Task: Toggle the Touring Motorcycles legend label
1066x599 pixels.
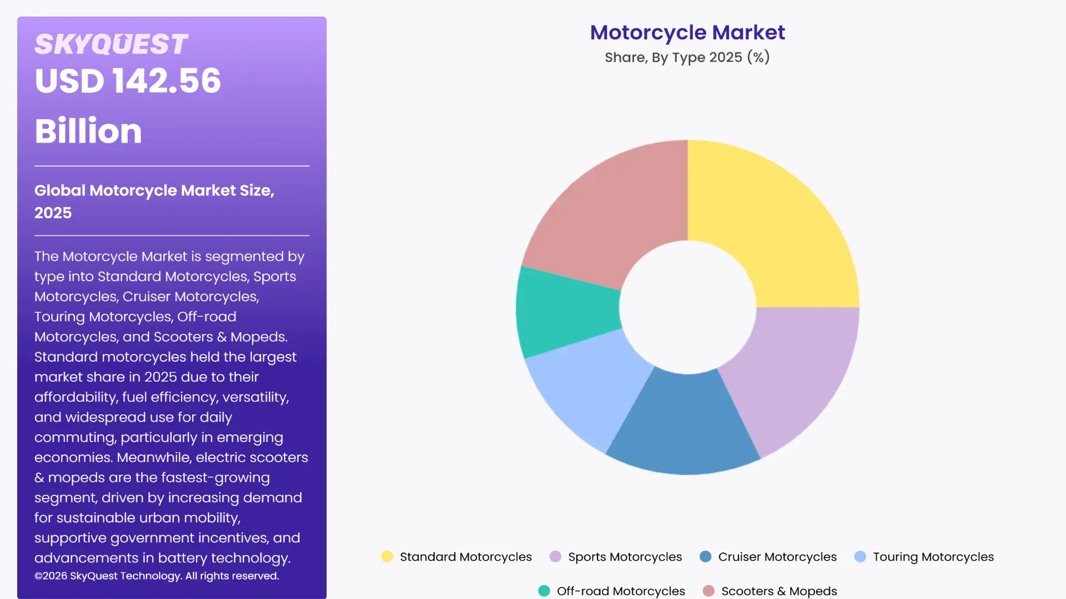Action: point(933,556)
